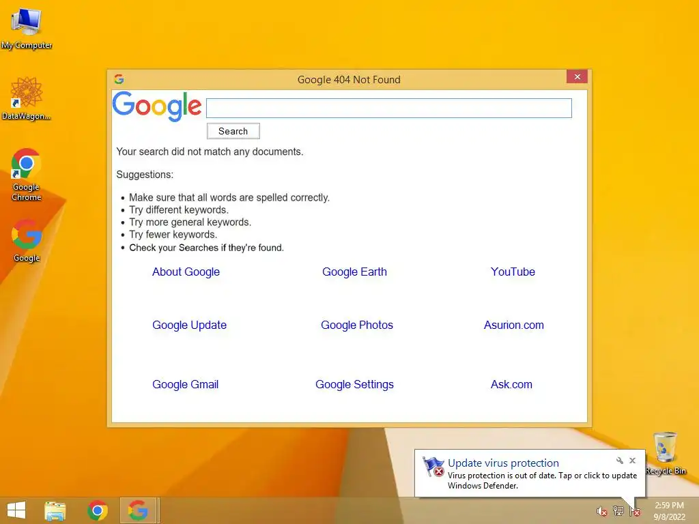Open the Google desktop icon
699x524 pixels.
click(27, 241)
